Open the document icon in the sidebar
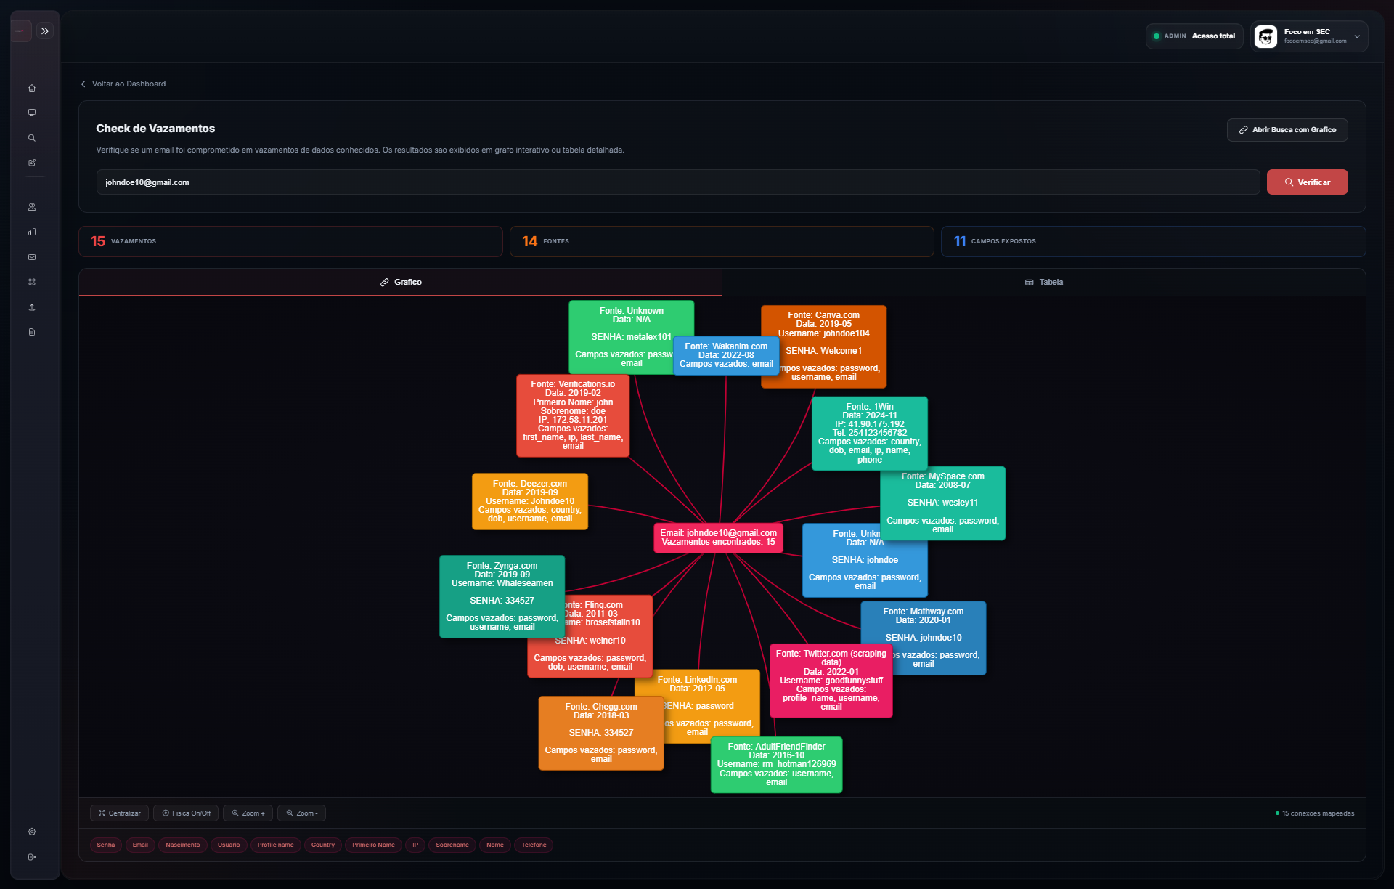 (x=32, y=332)
